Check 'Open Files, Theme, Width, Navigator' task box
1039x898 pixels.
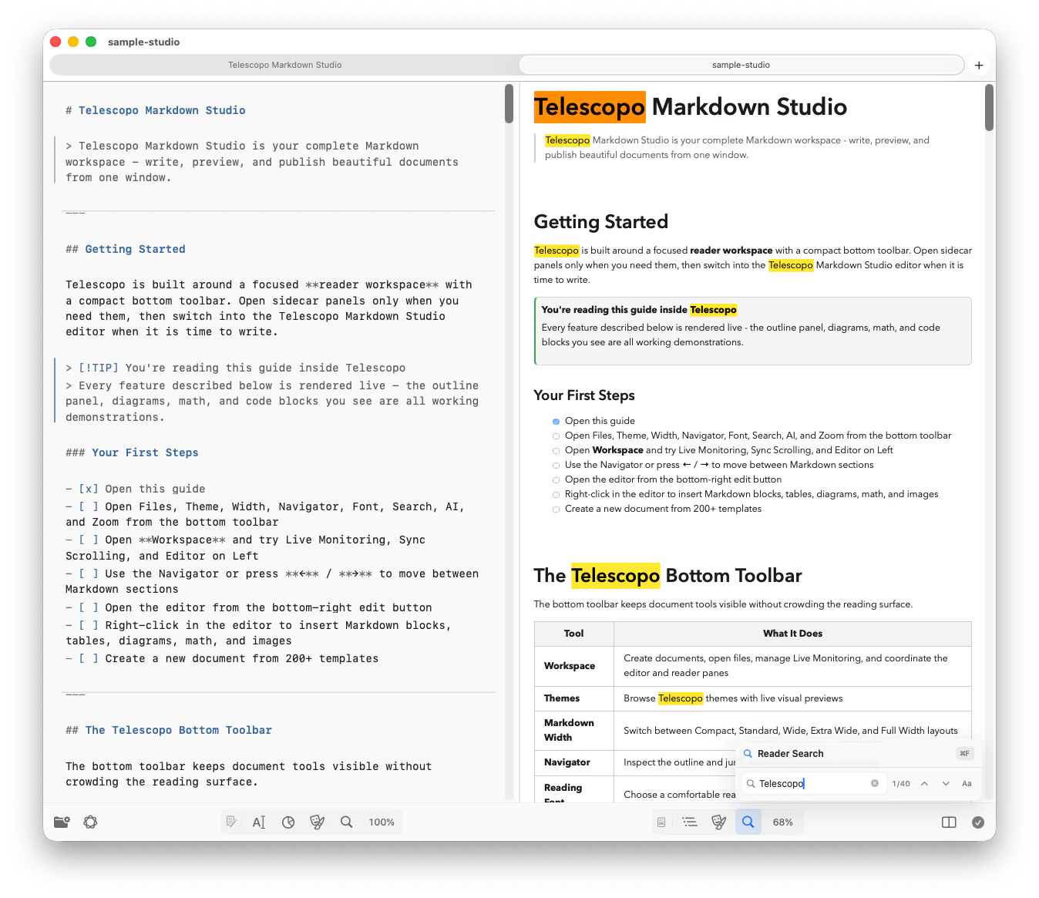coord(556,436)
